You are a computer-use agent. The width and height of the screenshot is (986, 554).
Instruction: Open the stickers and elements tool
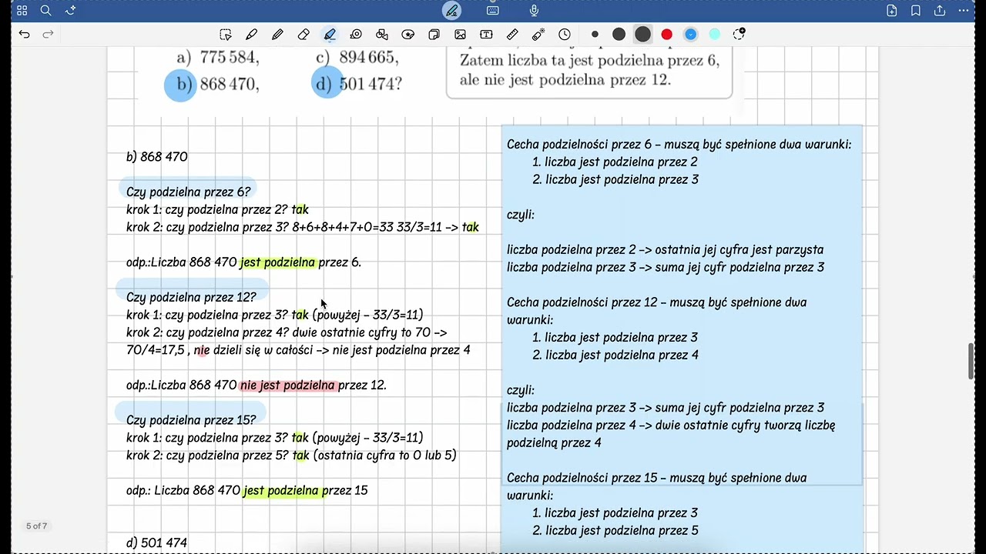point(408,35)
